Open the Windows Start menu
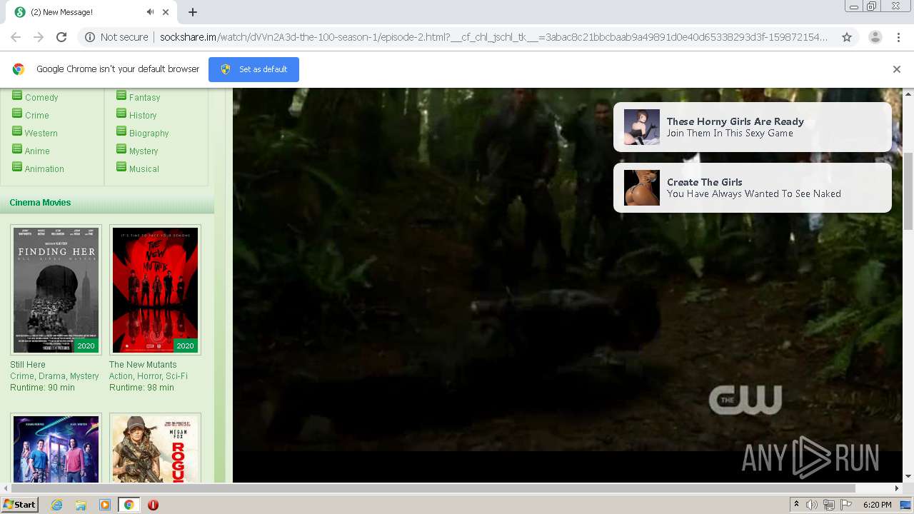The image size is (914, 514). click(x=19, y=505)
